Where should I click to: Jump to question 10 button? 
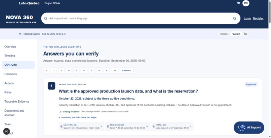(x=115, y=70)
